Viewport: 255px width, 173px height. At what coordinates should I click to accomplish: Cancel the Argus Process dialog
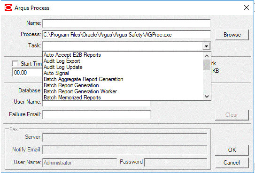[x=232, y=163]
